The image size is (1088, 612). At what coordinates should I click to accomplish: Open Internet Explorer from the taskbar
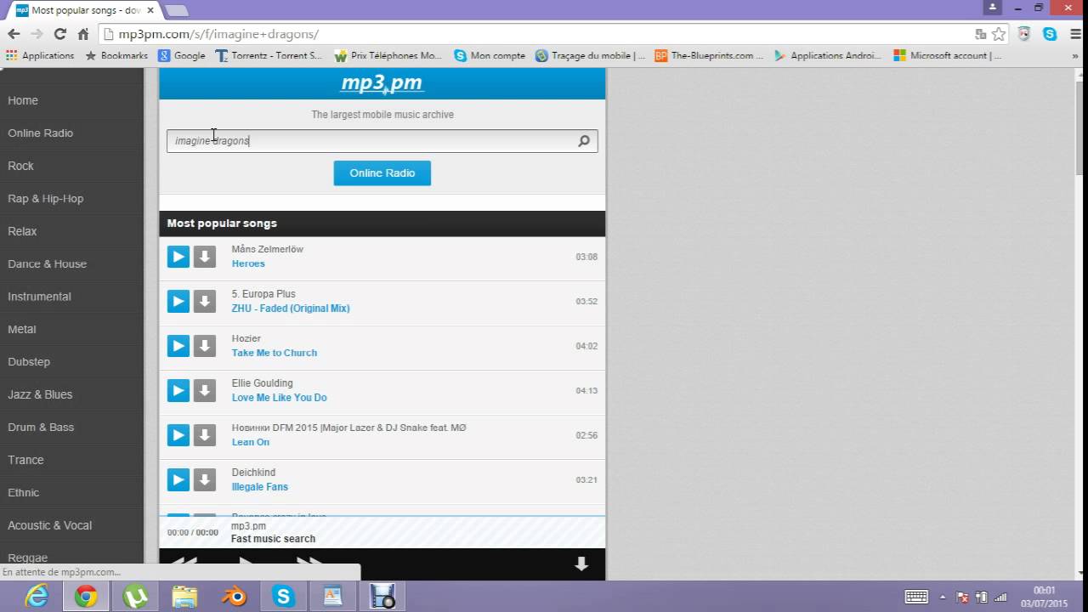(37, 597)
